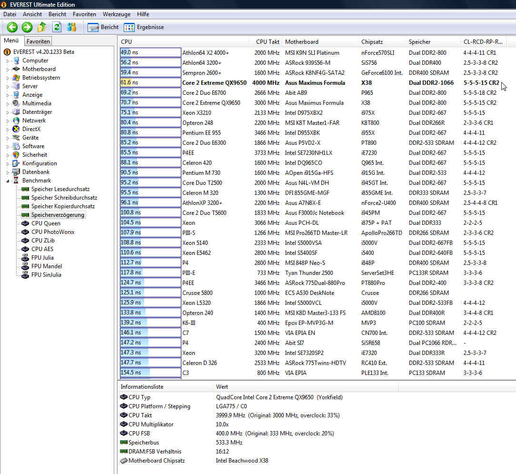Select Speicherverzögerung benchmark item

[58, 215]
